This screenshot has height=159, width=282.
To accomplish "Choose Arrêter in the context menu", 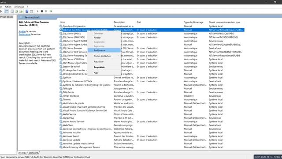I will [x=104, y=38].
